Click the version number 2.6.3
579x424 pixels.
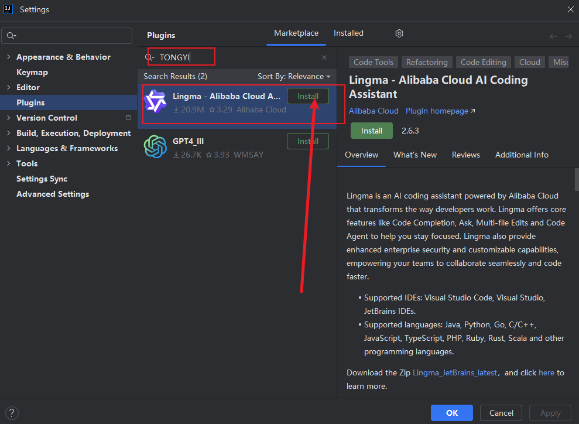point(410,131)
